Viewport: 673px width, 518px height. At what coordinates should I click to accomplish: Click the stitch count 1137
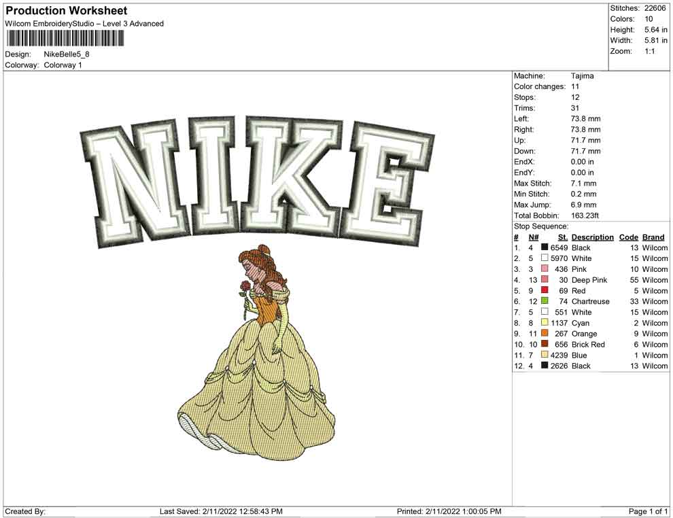pos(559,323)
